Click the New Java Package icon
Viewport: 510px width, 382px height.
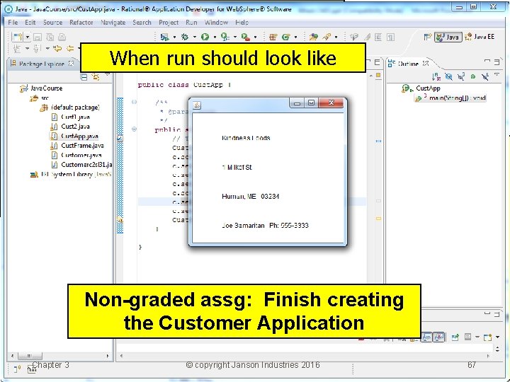(x=273, y=37)
